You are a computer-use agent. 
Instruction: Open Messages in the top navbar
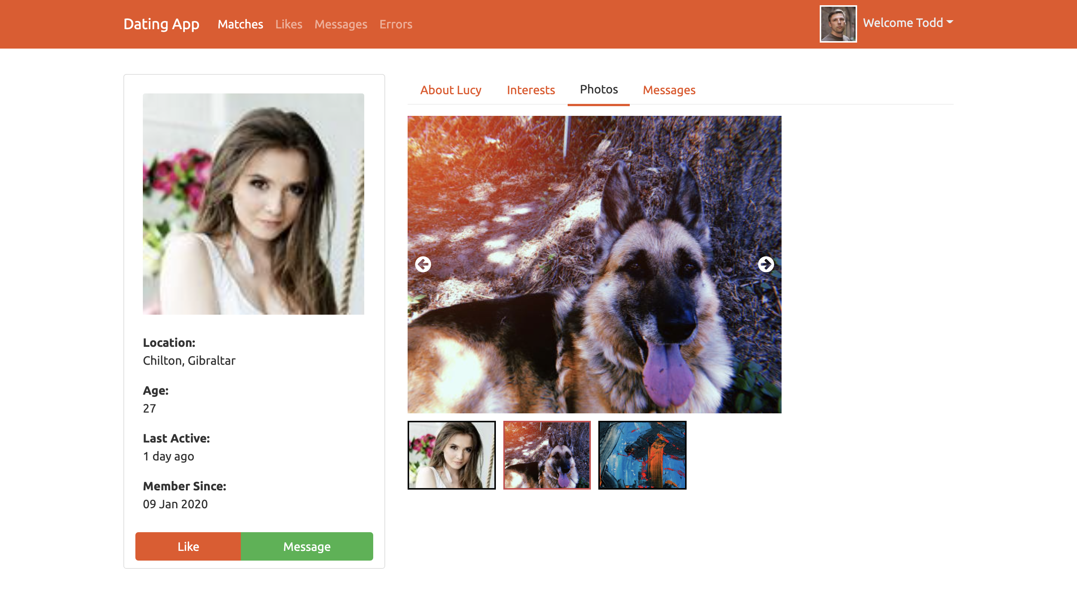click(x=340, y=24)
